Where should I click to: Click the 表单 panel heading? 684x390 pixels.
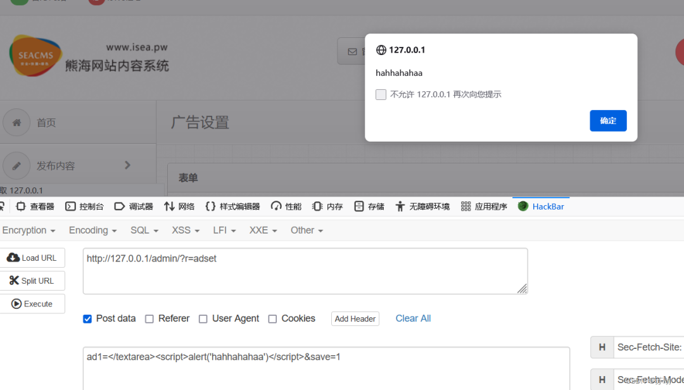coord(188,177)
